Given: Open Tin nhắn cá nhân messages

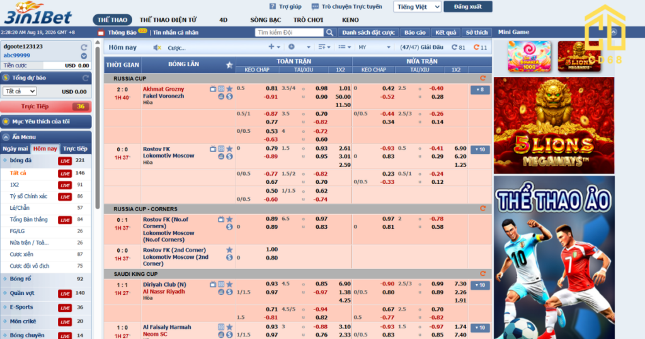Looking at the screenshot, I should 176,33.
